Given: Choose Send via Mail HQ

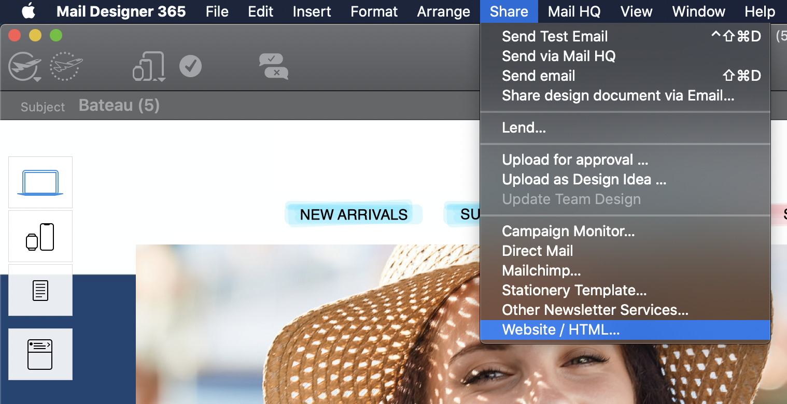Looking at the screenshot, I should pos(625,56).
